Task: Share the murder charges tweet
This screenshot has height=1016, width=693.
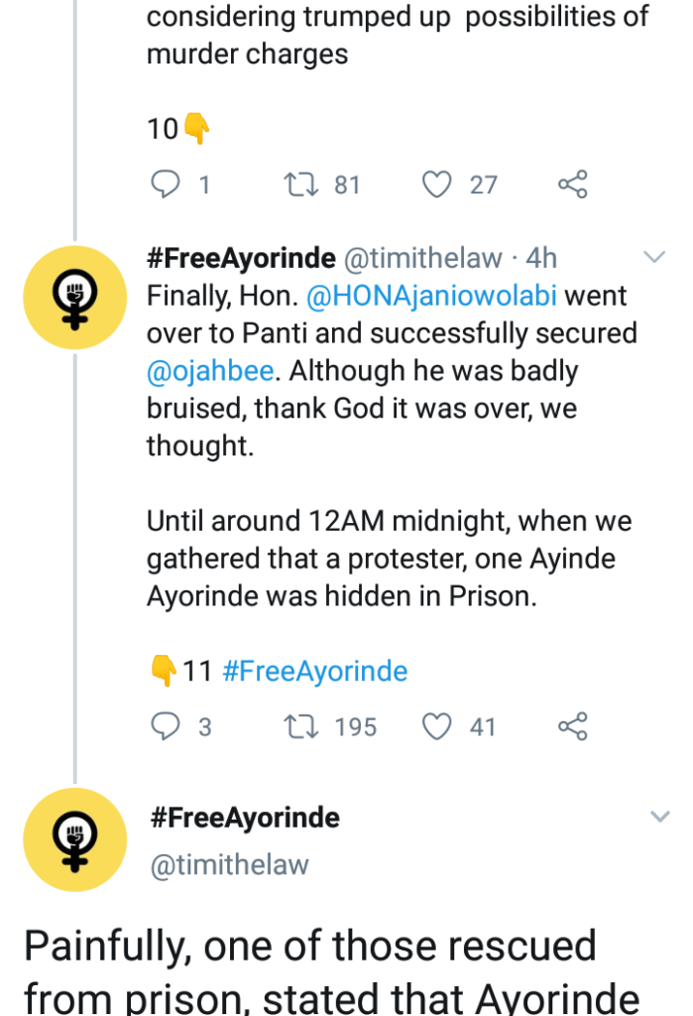Action: point(573,185)
